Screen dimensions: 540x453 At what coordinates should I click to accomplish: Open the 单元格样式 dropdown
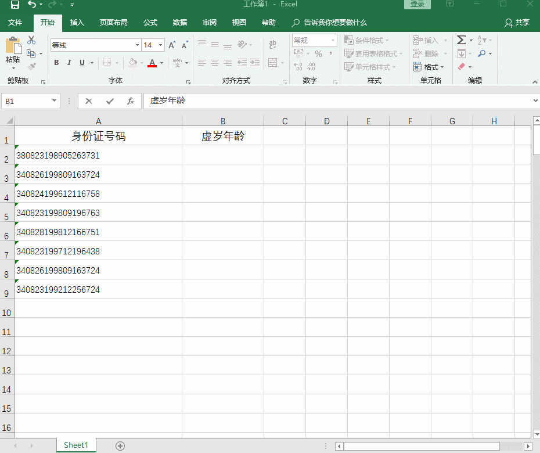tap(370, 66)
